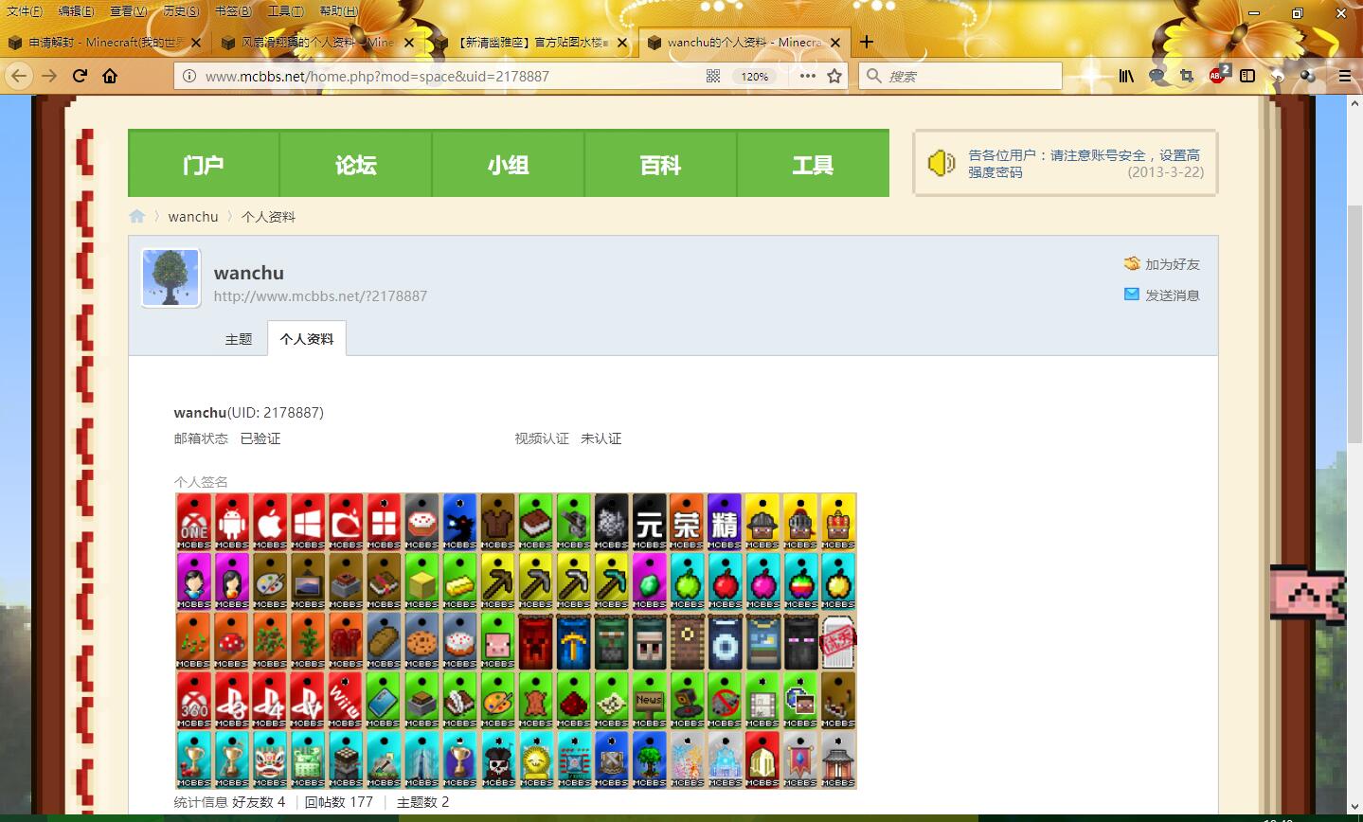Open the mcbbs.net/?2178887 profile link
Viewport: 1363px width, 822px height.
tap(320, 296)
